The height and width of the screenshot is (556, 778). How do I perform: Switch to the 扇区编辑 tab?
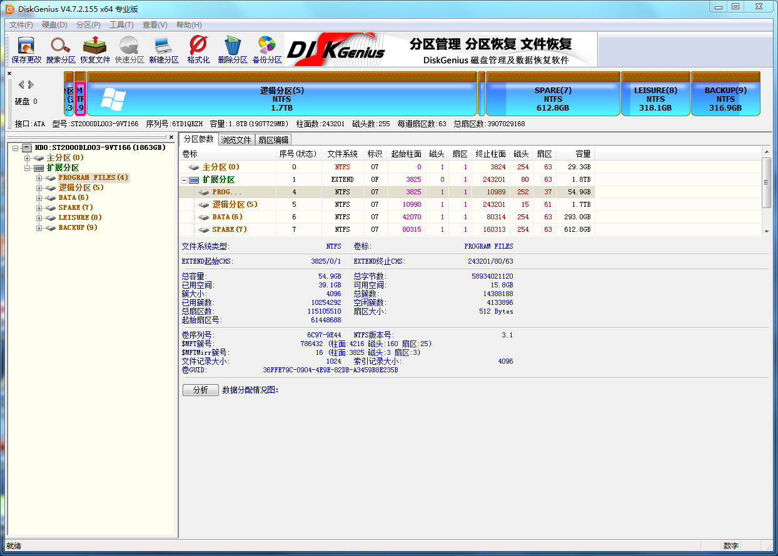273,140
